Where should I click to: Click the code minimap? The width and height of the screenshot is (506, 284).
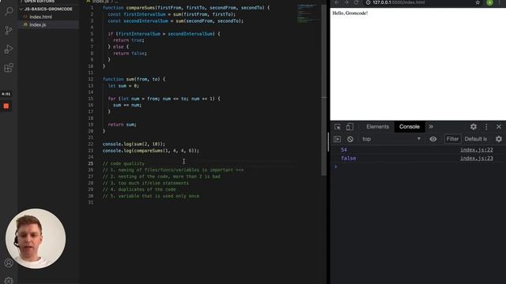tap(307, 13)
